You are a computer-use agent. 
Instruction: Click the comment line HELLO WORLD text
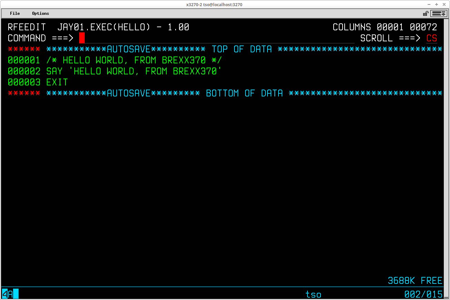(x=134, y=60)
